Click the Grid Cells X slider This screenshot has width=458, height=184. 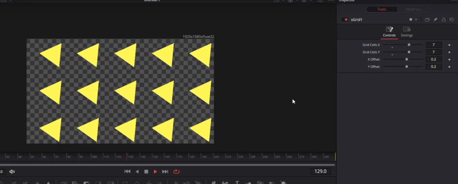403,45
